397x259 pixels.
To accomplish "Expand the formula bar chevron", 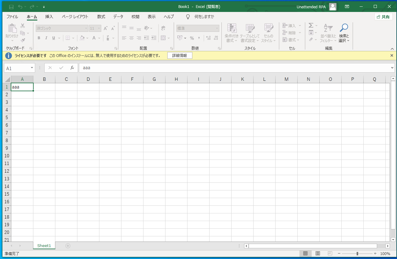I will 392,68.
